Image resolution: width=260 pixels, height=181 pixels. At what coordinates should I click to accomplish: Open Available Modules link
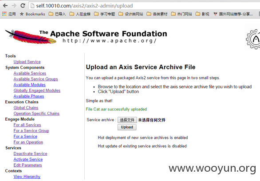[30, 85]
